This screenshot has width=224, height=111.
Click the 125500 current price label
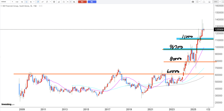point(219,30)
